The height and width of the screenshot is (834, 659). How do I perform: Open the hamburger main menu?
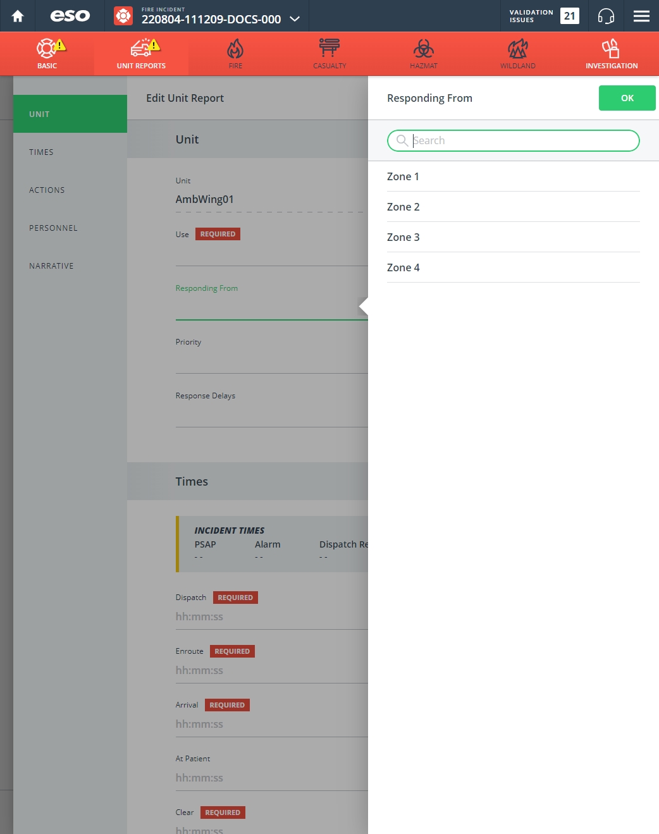641,16
